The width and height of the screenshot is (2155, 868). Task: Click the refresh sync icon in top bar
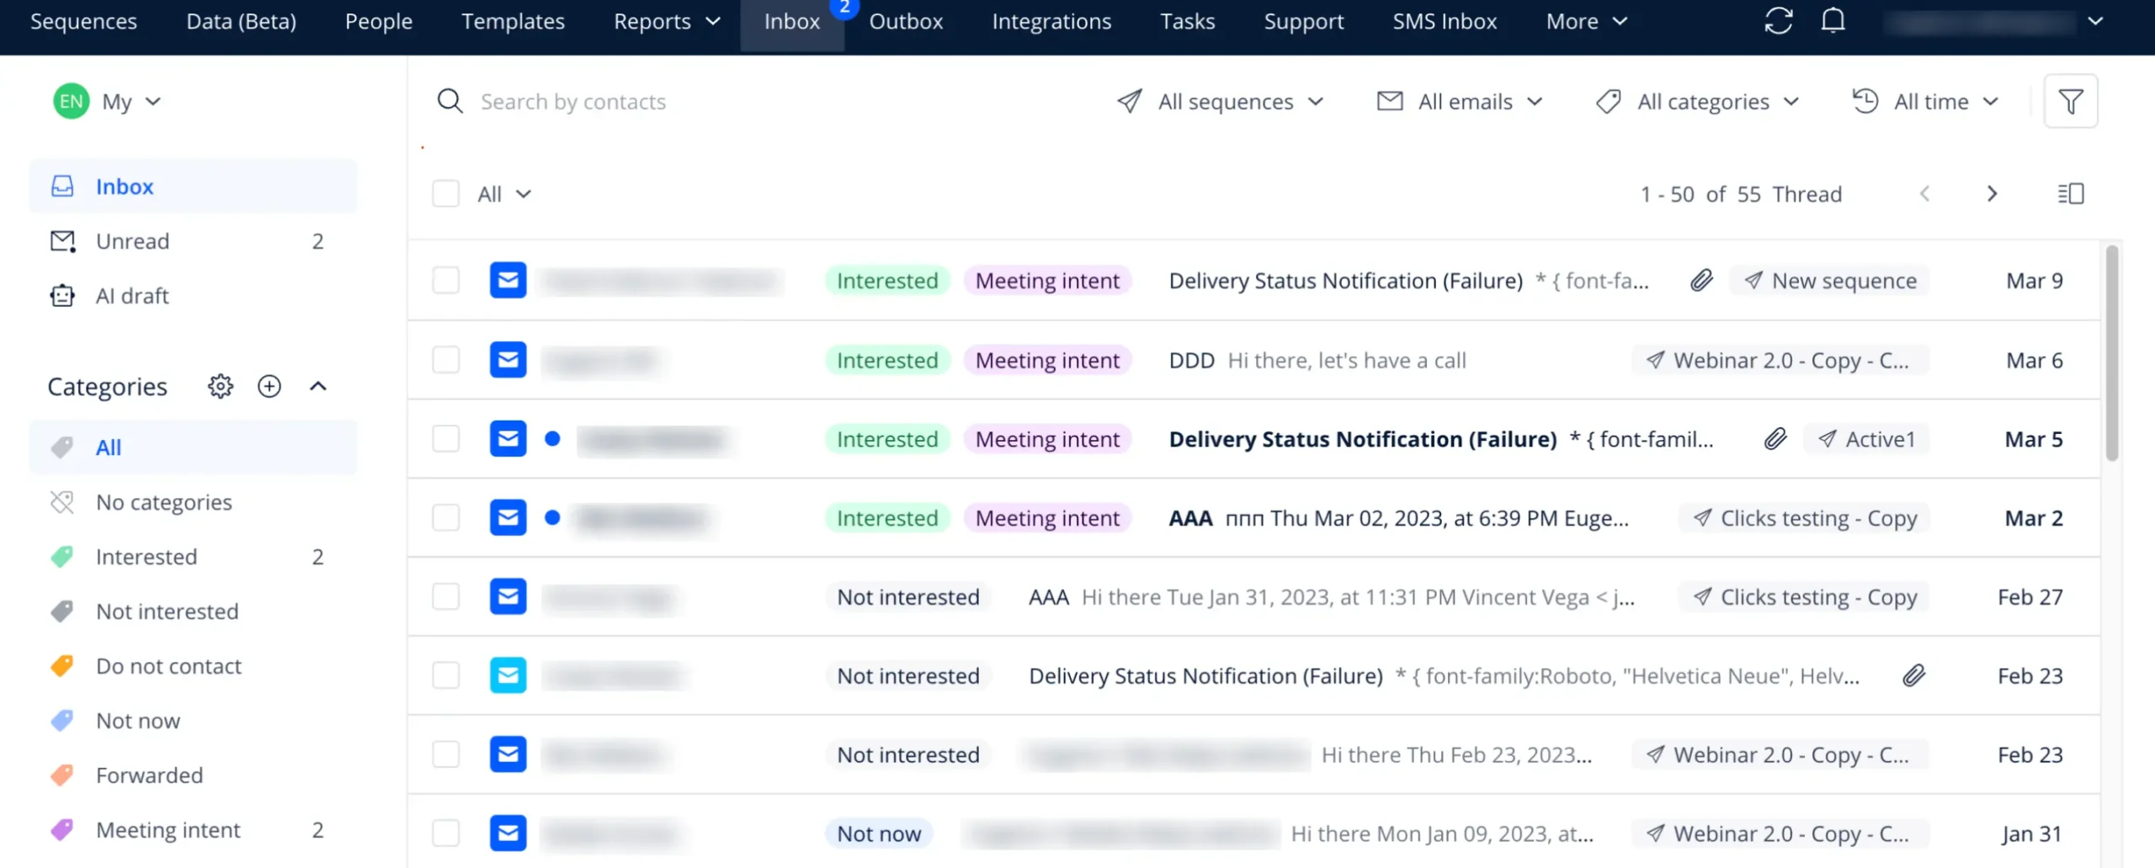[x=1778, y=21]
